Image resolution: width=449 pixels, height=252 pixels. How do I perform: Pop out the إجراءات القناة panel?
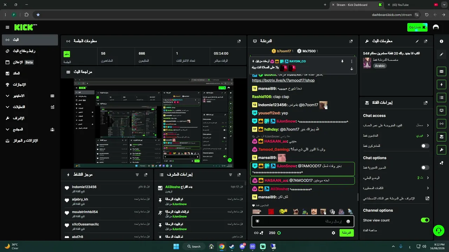pos(425,103)
